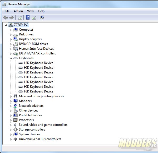Collapse the Keyboards category
The height and width of the screenshot is (153, 158).
(x=11, y=58)
